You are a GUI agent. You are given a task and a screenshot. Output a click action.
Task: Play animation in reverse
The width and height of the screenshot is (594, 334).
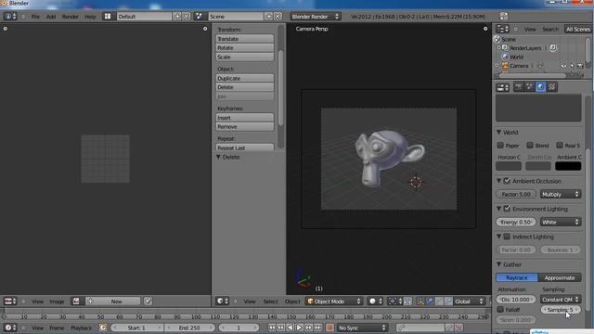(x=291, y=328)
